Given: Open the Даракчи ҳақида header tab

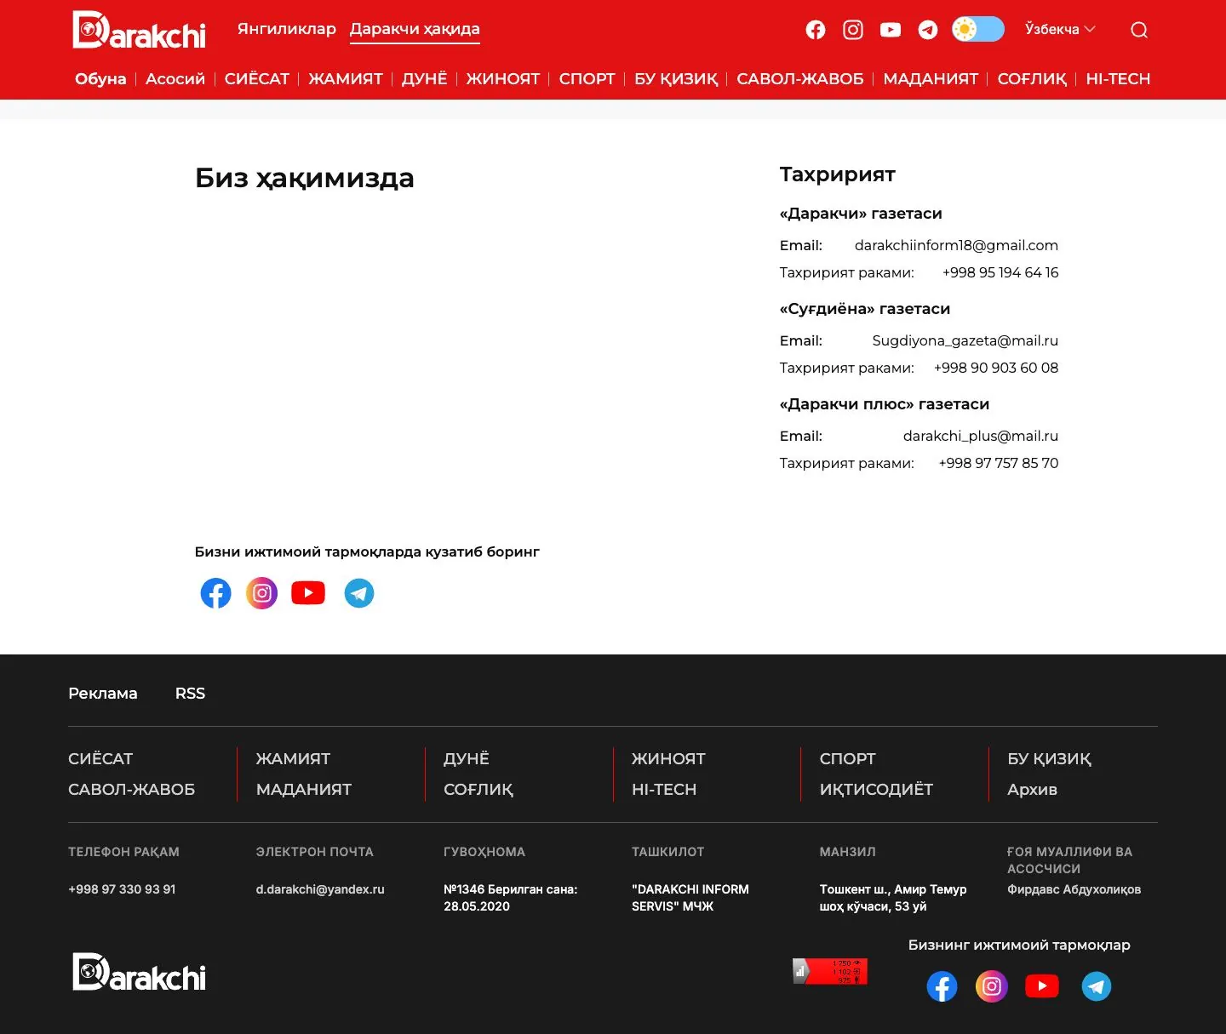Looking at the screenshot, I should [x=415, y=29].
